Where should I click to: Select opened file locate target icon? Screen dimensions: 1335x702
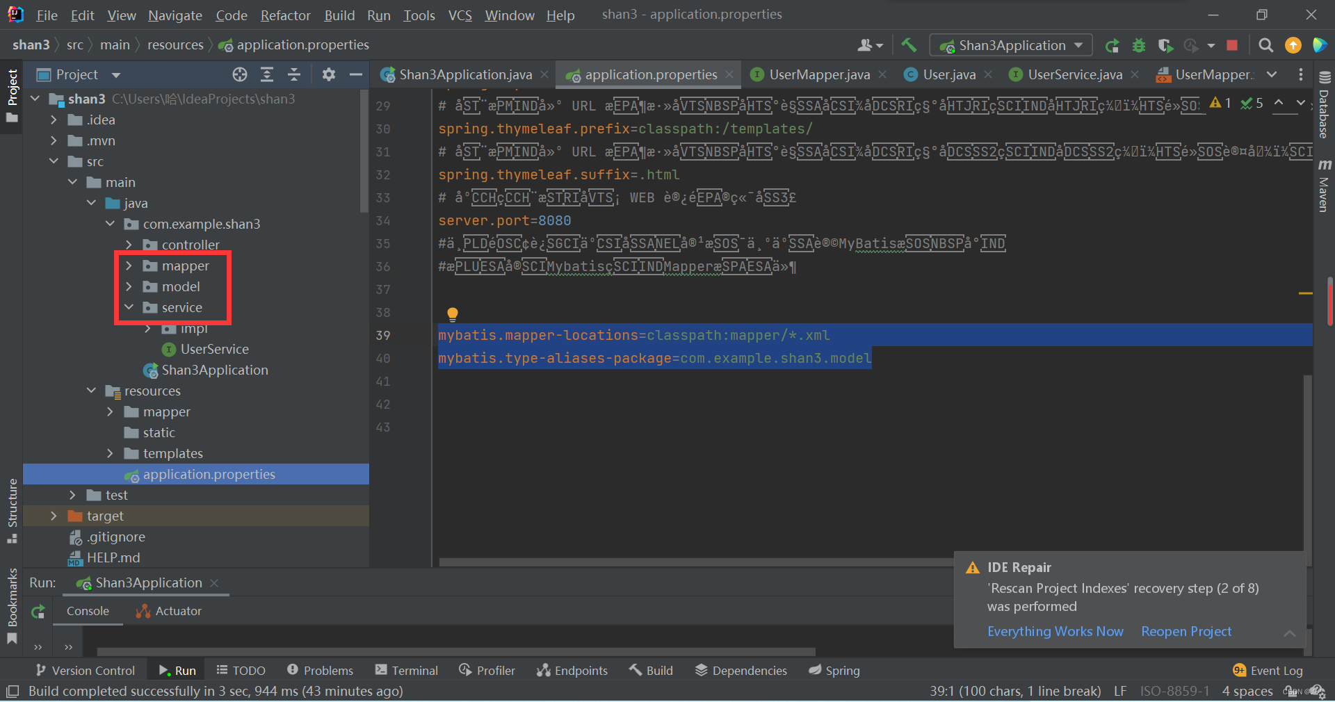pyautogui.click(x=240, y=74)
